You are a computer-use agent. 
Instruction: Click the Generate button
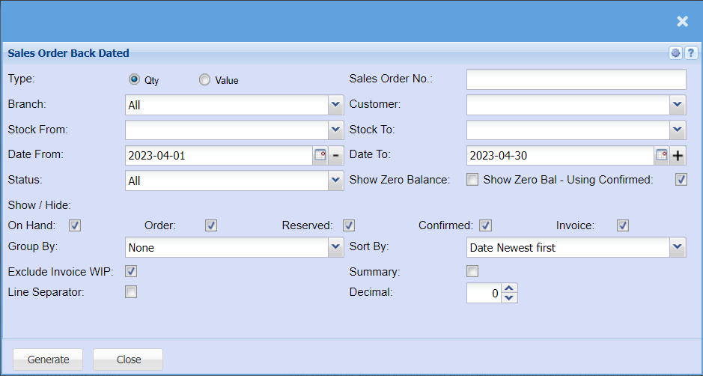[x=49, y=360]
